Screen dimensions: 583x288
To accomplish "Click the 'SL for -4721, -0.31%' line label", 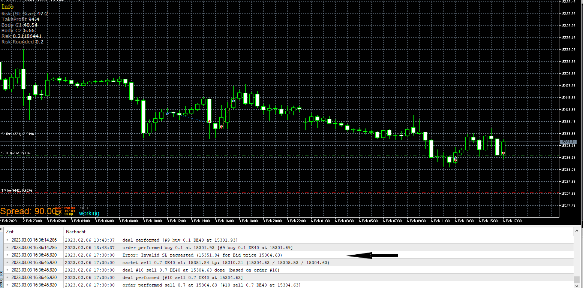I will click(18, 134).
